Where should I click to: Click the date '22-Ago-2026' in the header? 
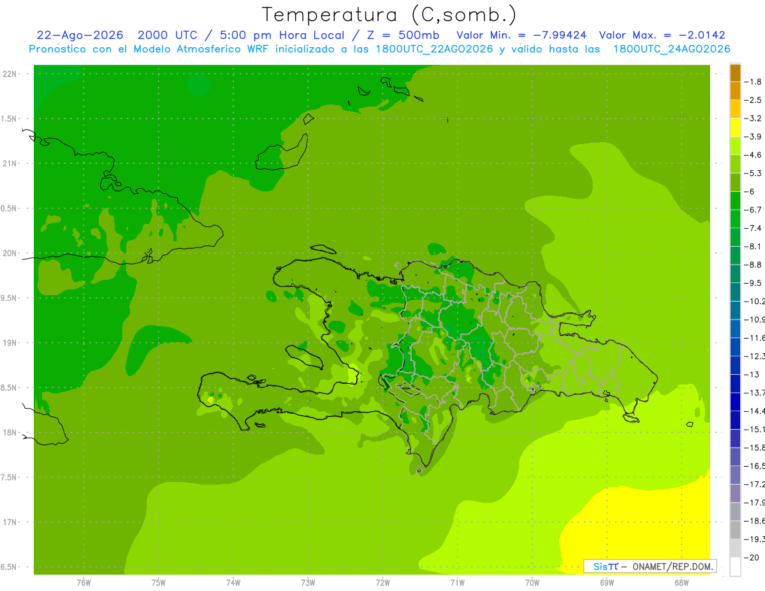click(80, 35)
